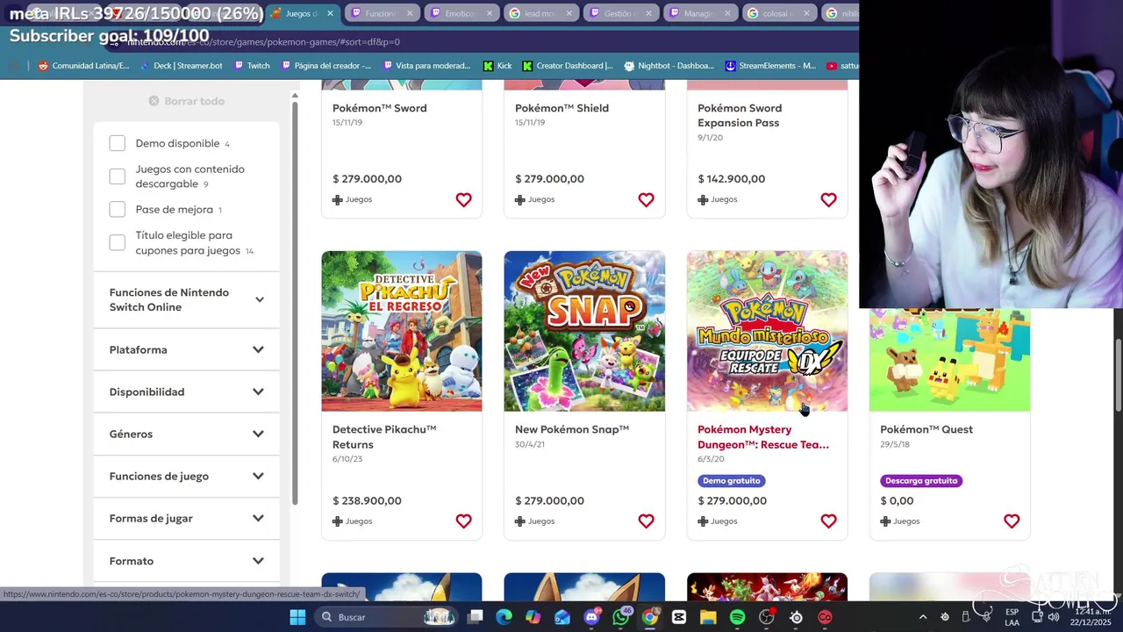This screenshot has width=1123, height=632.
Task: Switch to Google Chrome on taskbar
Action: point(649,617)
